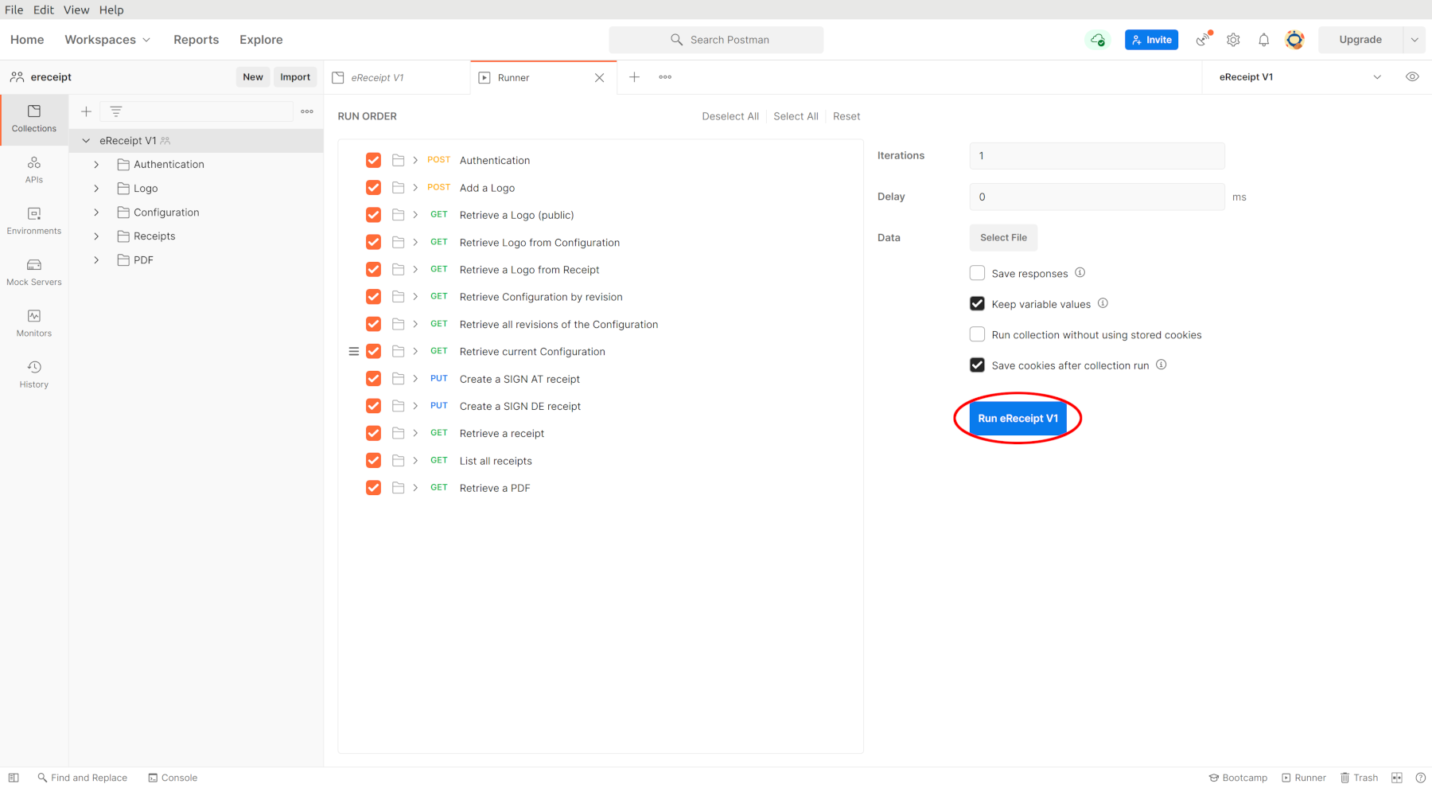Open the Console in the status bar

(x=173, y=778)
